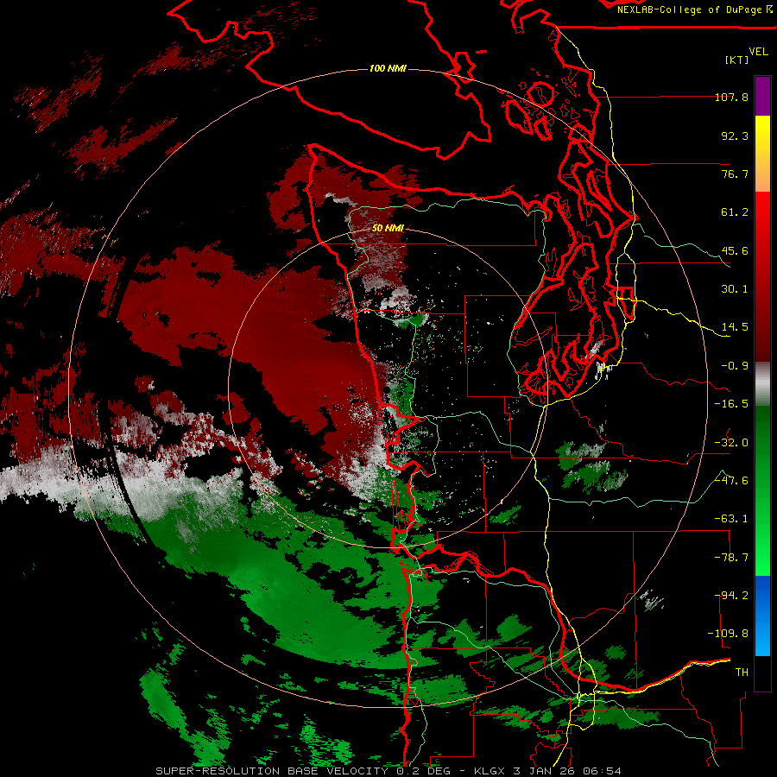This screenshot has width=777, height=777.
Task: Click the blue segment of the color bar
Action: (762, 616)
